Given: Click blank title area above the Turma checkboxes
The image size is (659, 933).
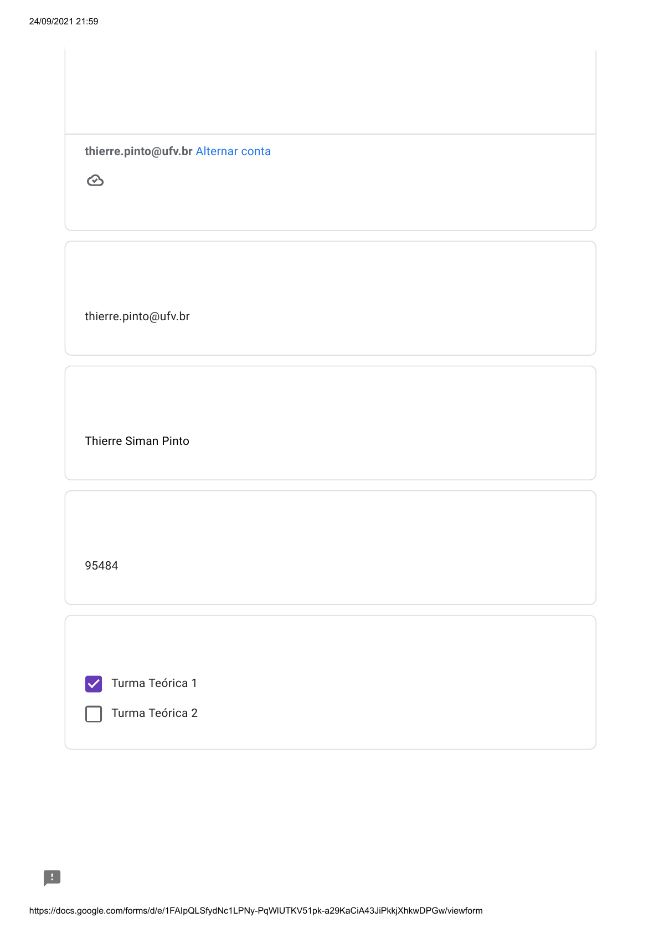Looking at the screenshot, I should pos(330,645).
